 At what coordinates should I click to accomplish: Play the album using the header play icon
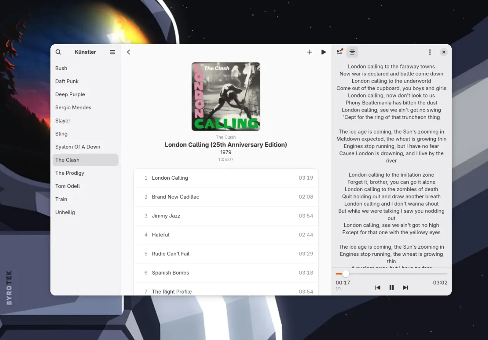[324, 52]
